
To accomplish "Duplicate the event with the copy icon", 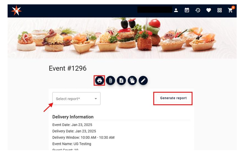I will [x=132, y=81].
